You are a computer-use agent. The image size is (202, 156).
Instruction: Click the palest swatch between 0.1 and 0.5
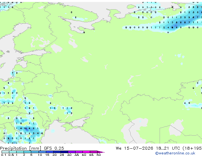point(5,152)
